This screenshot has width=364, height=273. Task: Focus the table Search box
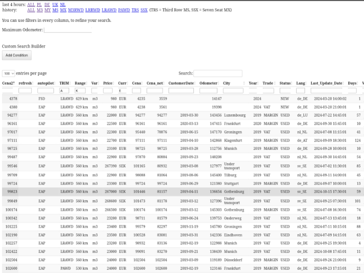[218, 74]
